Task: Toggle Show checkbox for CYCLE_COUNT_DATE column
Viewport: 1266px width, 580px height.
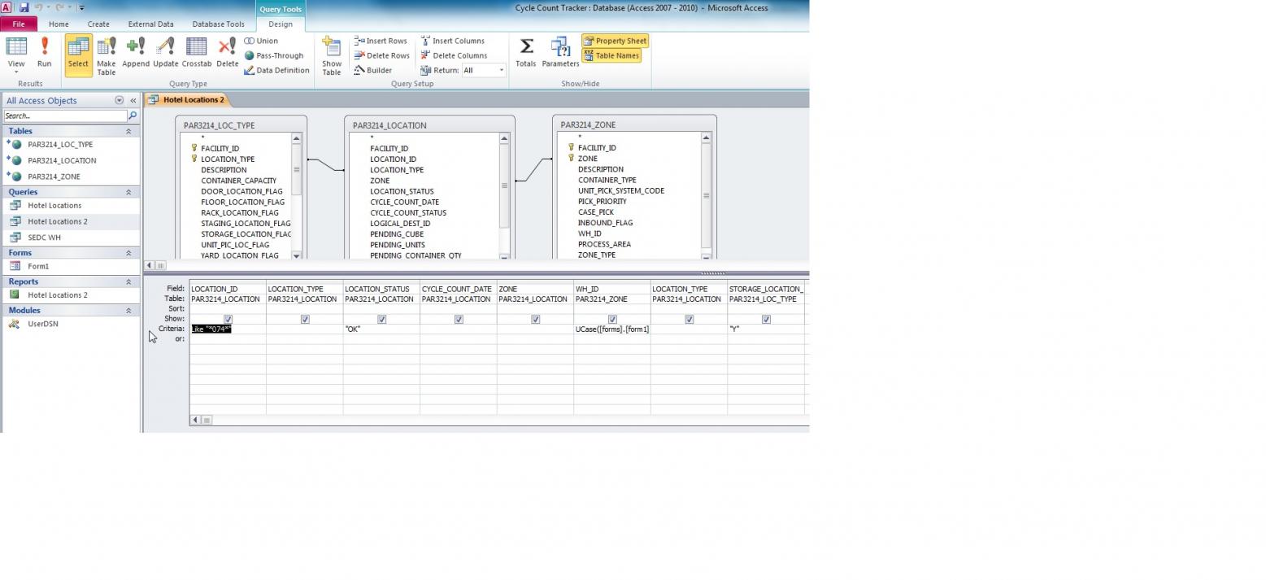Action: tap(459, 319)
